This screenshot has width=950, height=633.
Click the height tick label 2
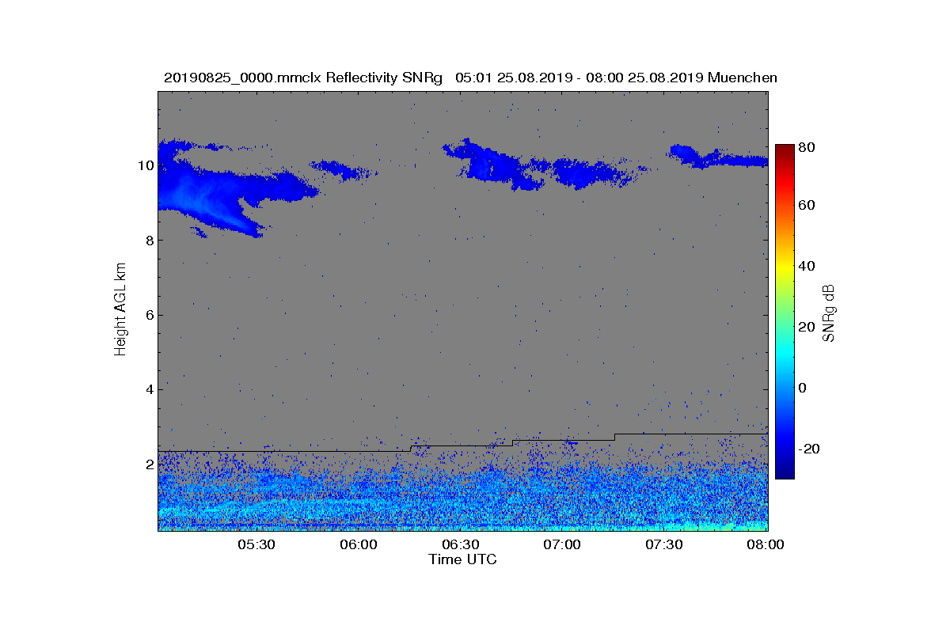150,464
